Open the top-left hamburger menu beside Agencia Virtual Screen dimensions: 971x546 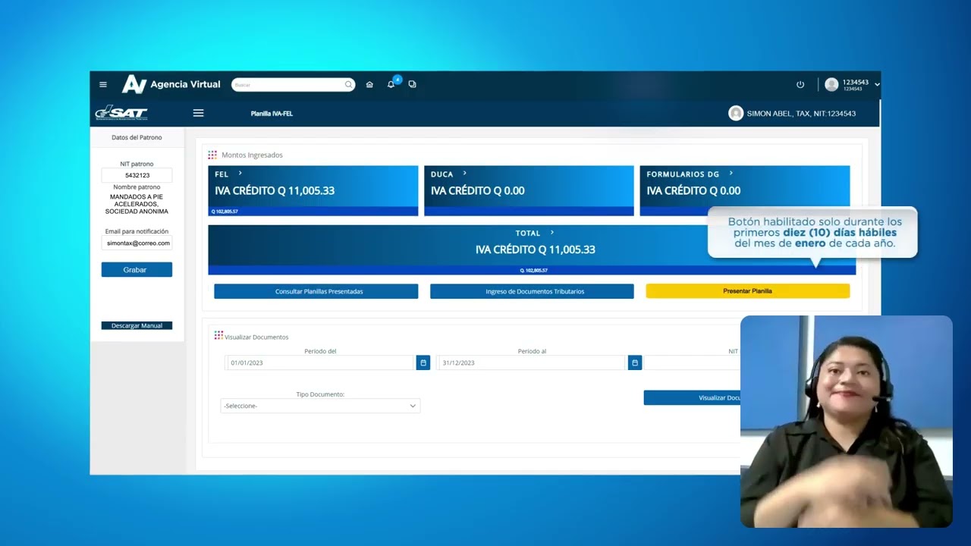[x=103, y=84]
